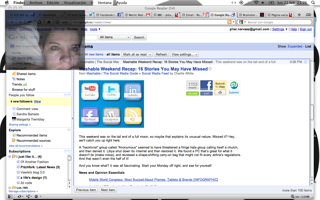
Task: Open Spotlight search in the macOS menu bar
Action: [x=313, y=3]
